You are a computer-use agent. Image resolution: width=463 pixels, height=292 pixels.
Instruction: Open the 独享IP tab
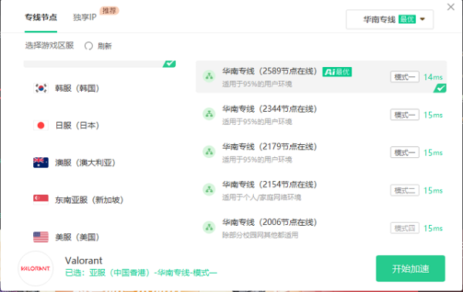[85, 17]
